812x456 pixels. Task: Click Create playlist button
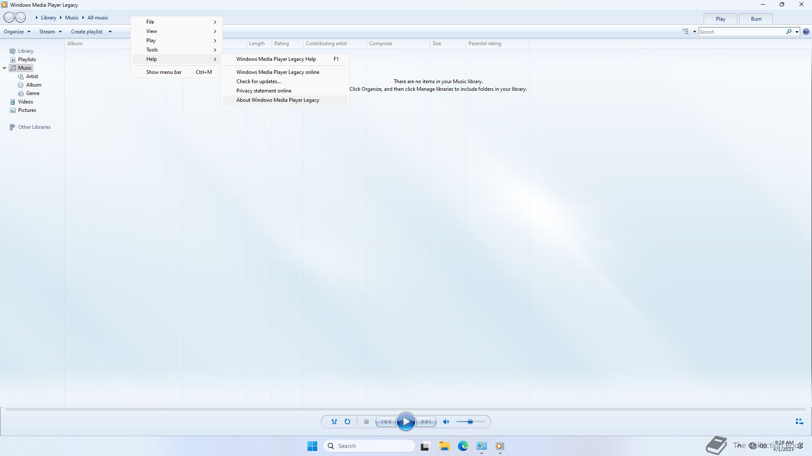(x=87, y=32)
